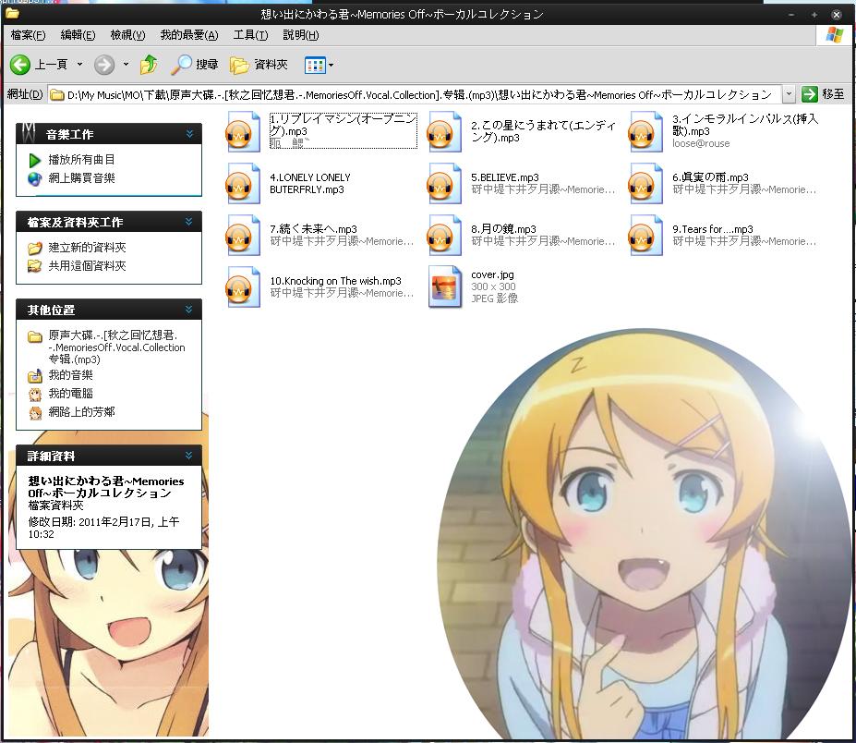The width and height of the screenshot is (856, 743).
Task: Select the 5.BELIEVE.mp3 file icon
Action: pos(445,184)
